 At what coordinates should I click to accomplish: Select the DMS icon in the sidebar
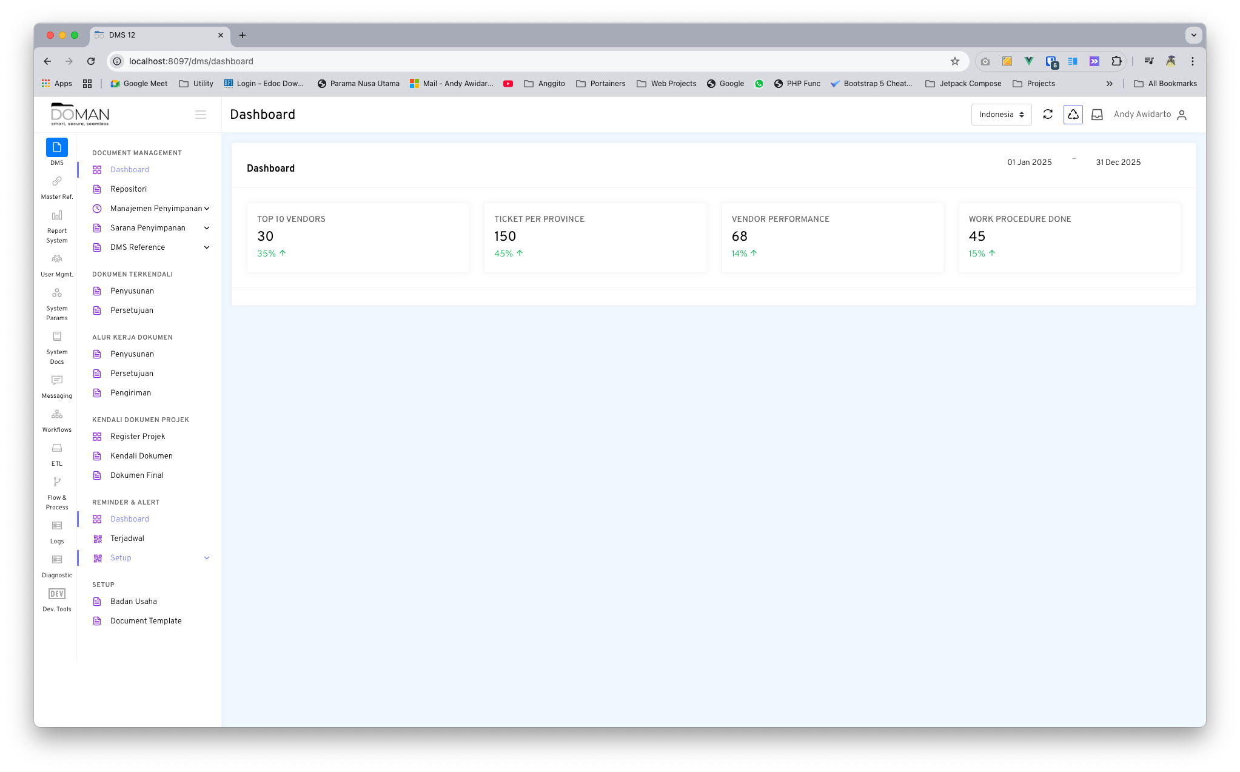pos(56,147)
